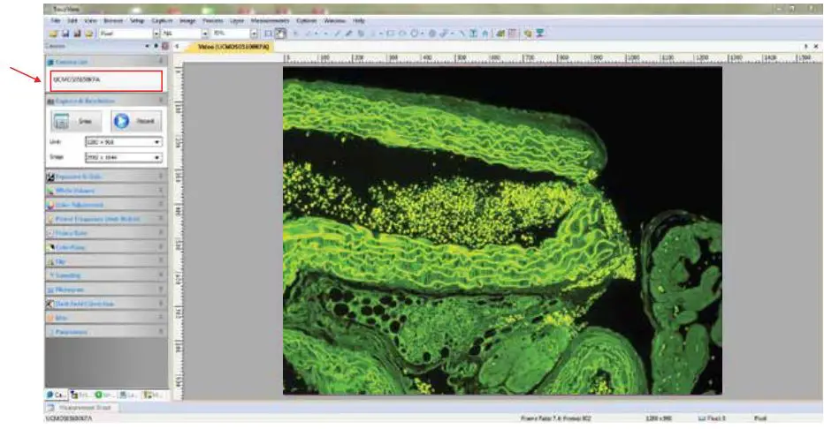Close the Camera sidebar panel

tap(164, 45)
